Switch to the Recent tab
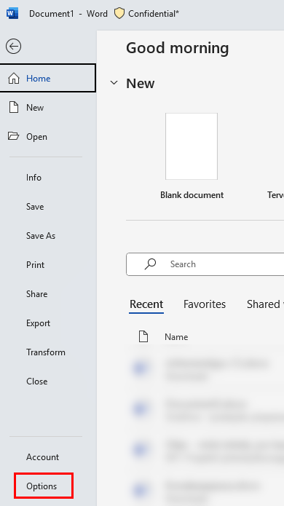Image resolution: width=284 pixels, height=506 pixels. coord(146,304)
